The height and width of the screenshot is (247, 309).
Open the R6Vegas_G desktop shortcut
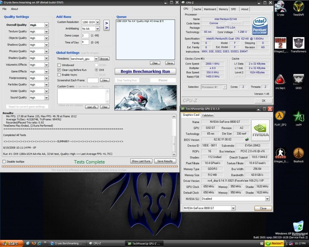[281, 155]
